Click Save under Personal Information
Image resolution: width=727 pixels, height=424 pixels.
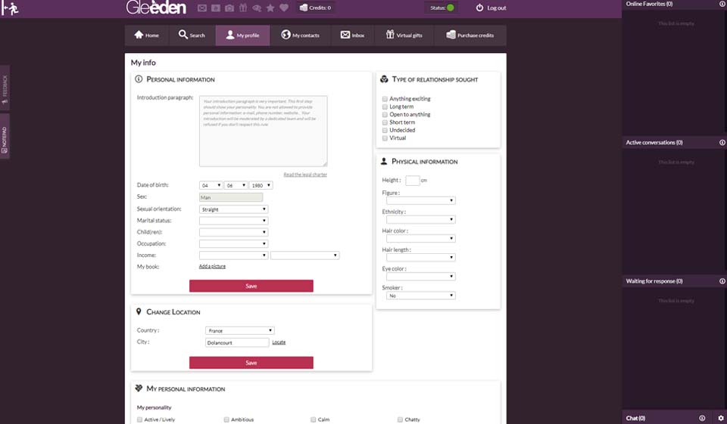[251, 286]
